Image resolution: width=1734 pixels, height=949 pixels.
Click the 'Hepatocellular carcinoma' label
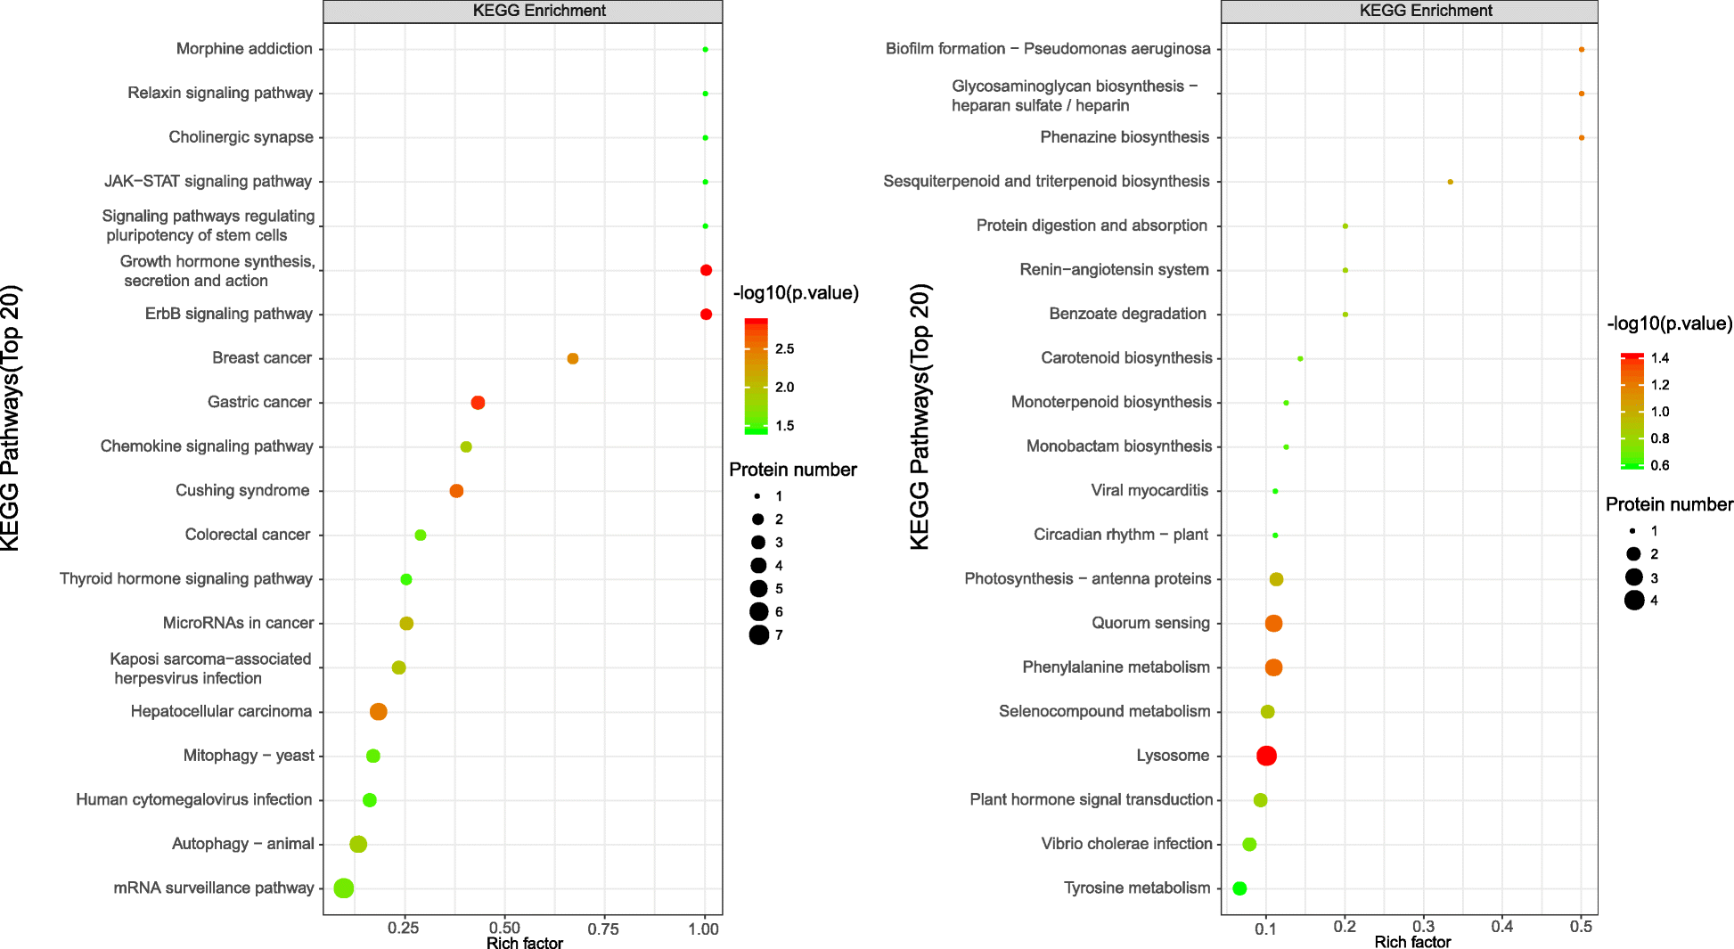221,711
